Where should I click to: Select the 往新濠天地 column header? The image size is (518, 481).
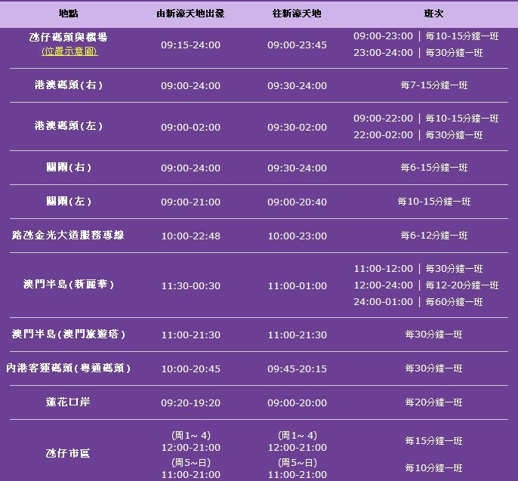[297, 14]
